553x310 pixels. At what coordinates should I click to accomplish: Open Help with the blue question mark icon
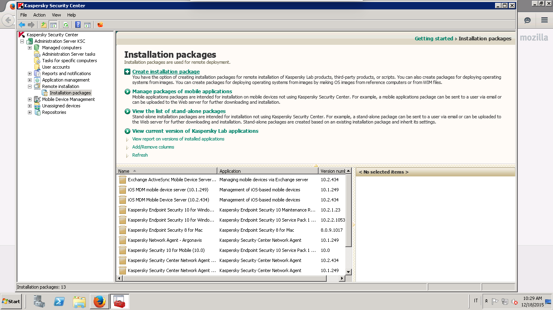click(78, 25)
